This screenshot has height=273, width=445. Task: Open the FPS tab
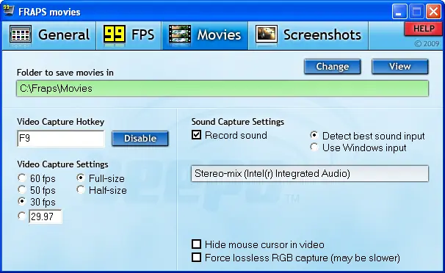tap(129, 35)
